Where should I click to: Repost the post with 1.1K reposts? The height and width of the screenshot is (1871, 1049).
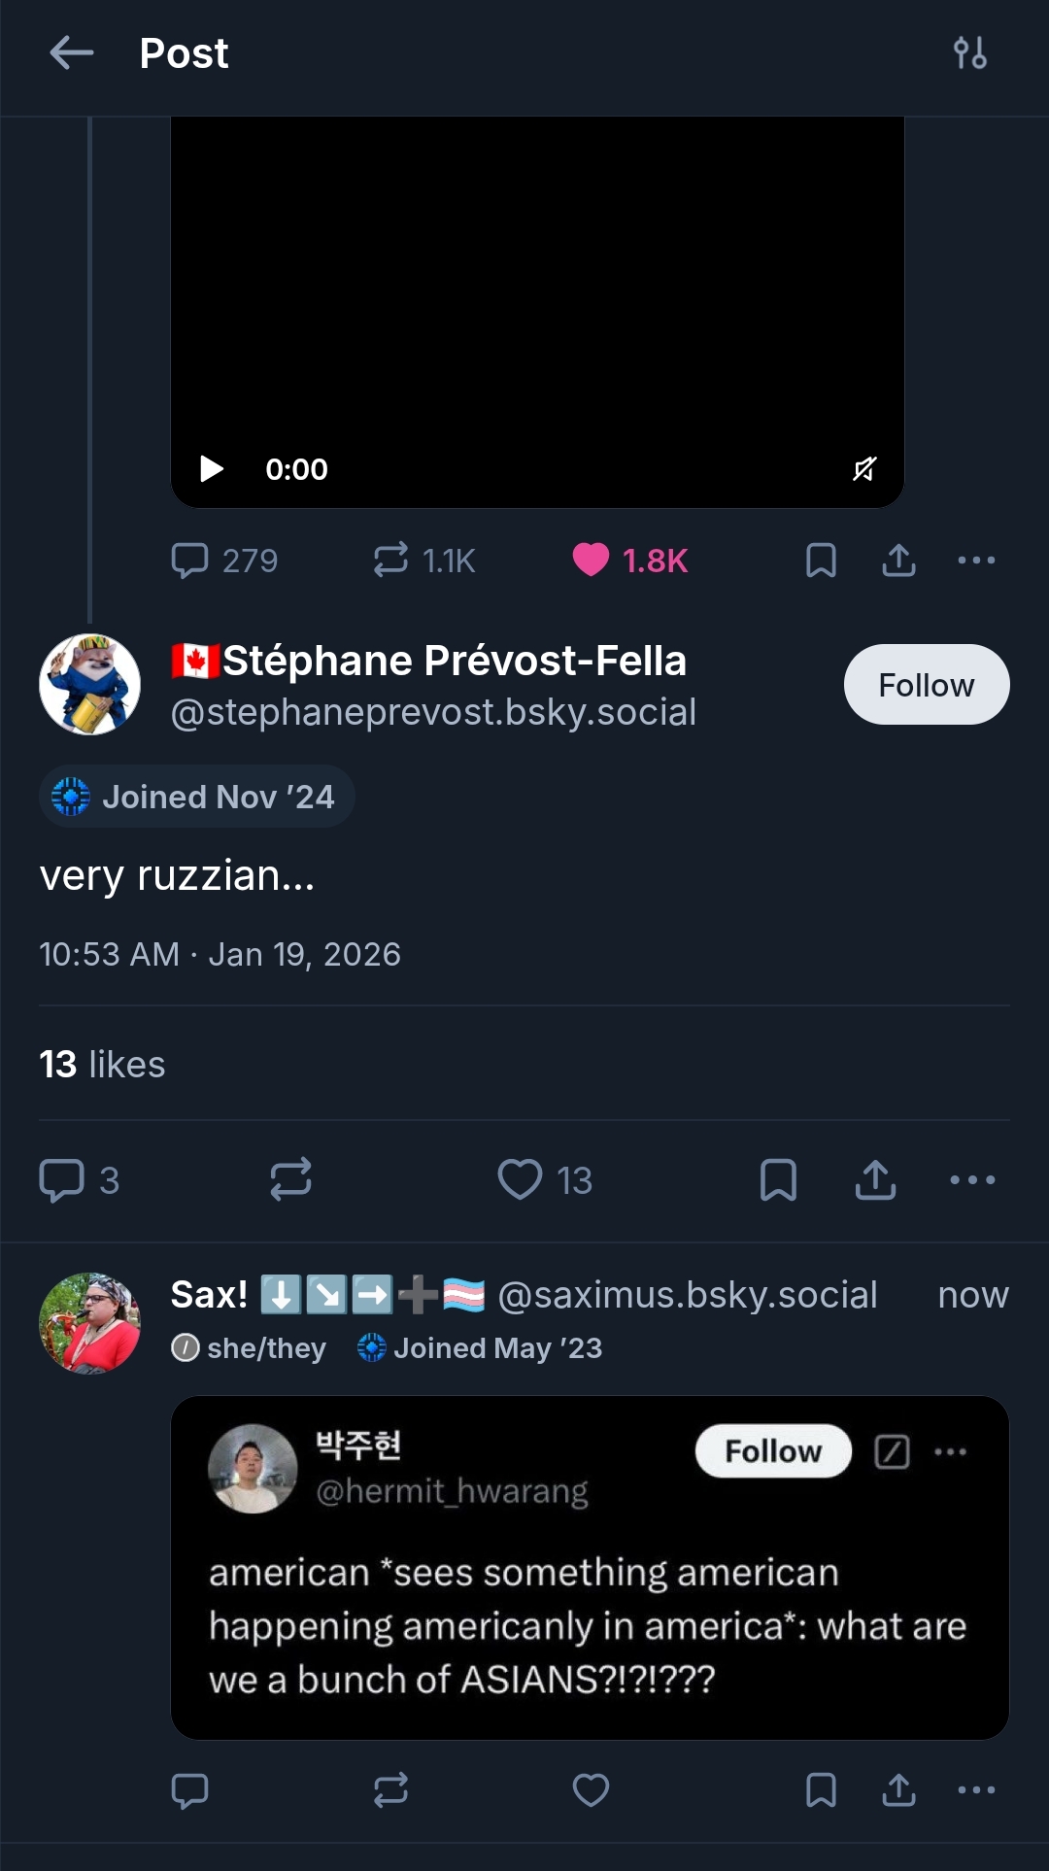(391, 561)
